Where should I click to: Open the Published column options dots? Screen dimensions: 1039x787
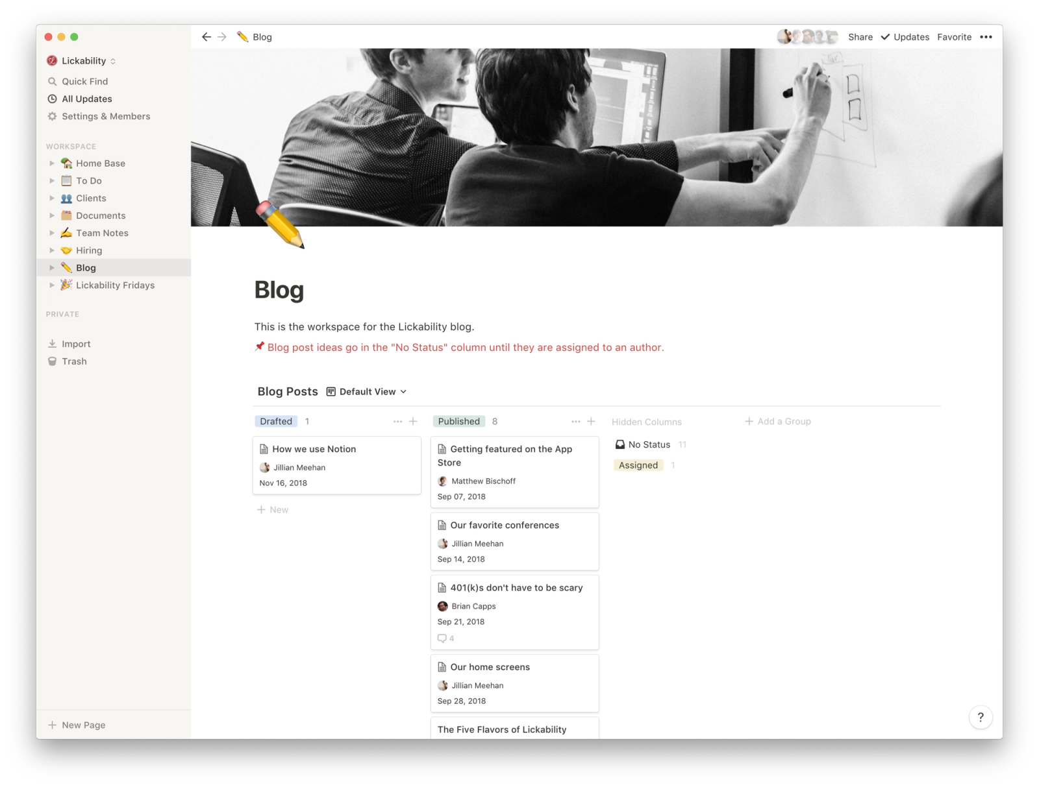(576, 422)
